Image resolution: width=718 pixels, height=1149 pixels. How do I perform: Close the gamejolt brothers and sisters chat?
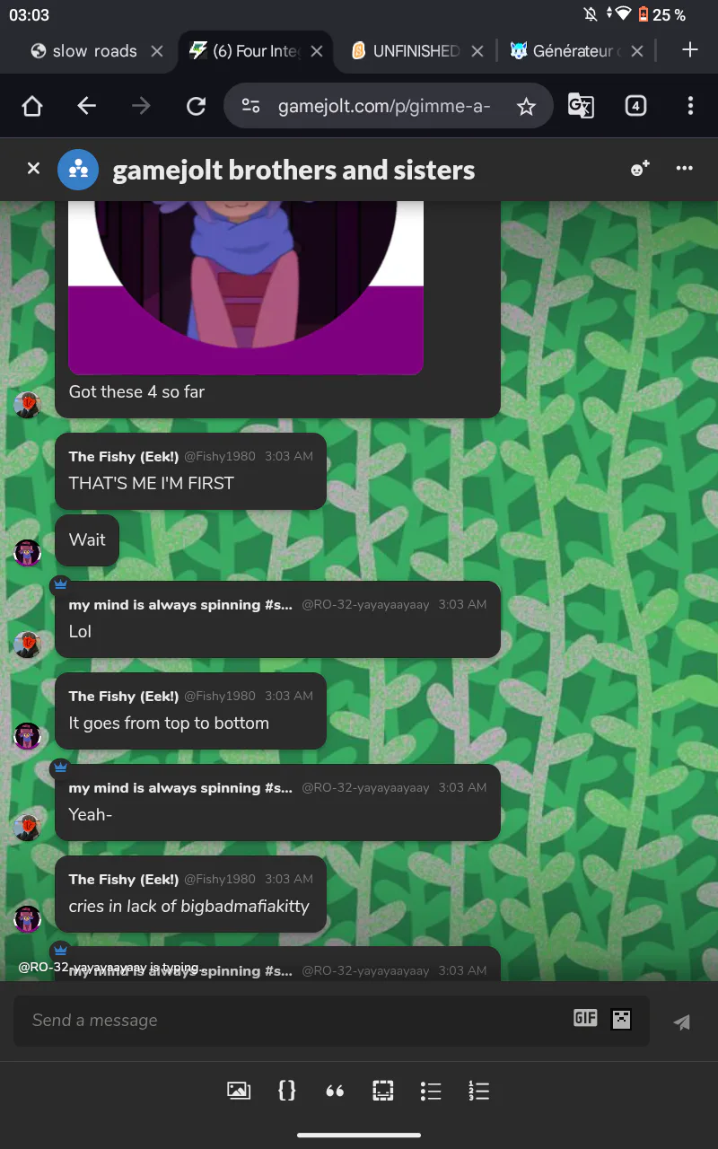[x=33, y=168]
